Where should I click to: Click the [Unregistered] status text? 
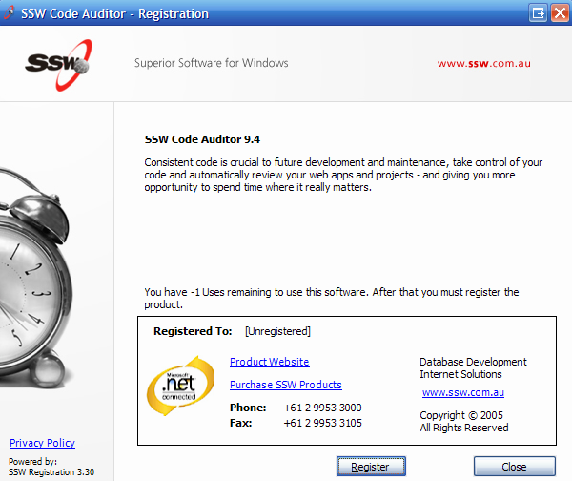pyautogui.click(x=277, y=331)
